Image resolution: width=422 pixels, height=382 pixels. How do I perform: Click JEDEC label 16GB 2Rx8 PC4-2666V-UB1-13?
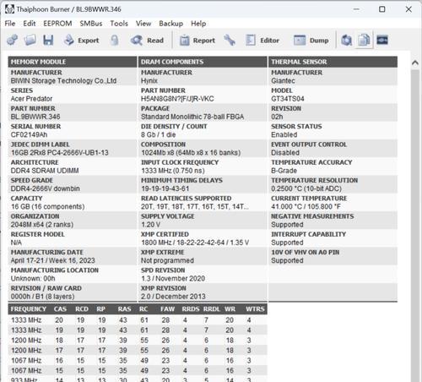click(59, 153)
